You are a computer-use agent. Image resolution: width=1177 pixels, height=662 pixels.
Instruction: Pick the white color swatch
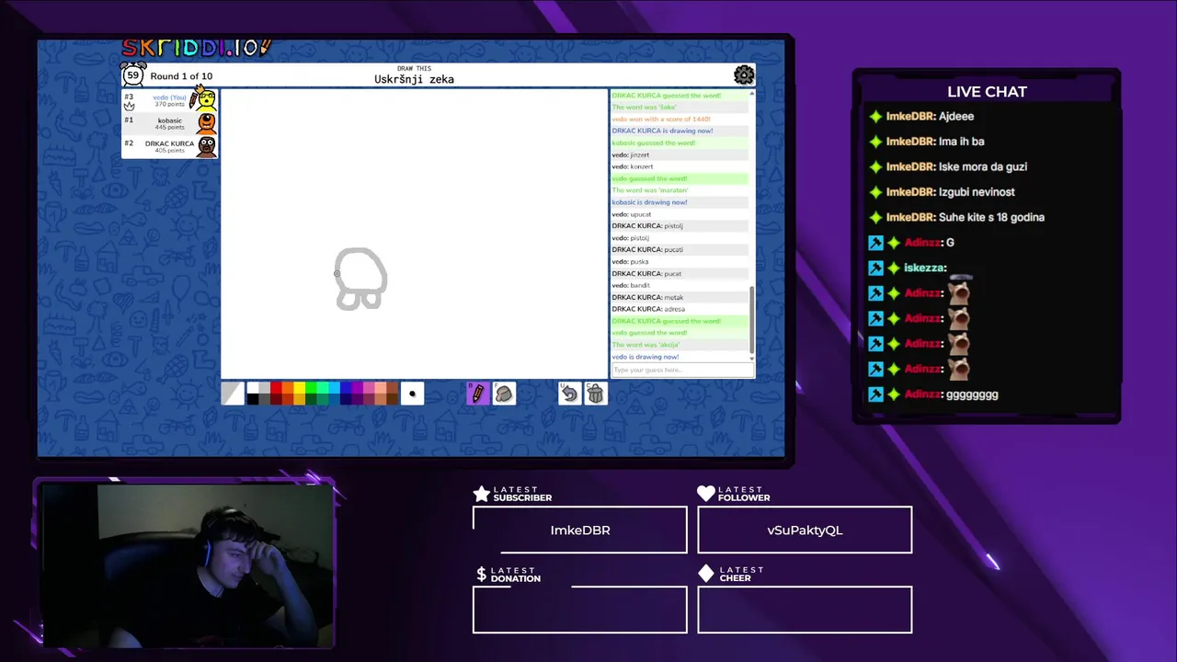[x=253, y=387]
